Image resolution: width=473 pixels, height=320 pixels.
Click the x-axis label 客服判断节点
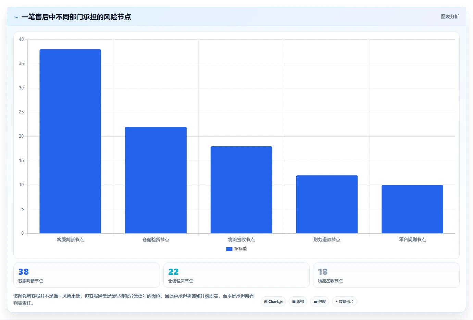tap(70, 239)
